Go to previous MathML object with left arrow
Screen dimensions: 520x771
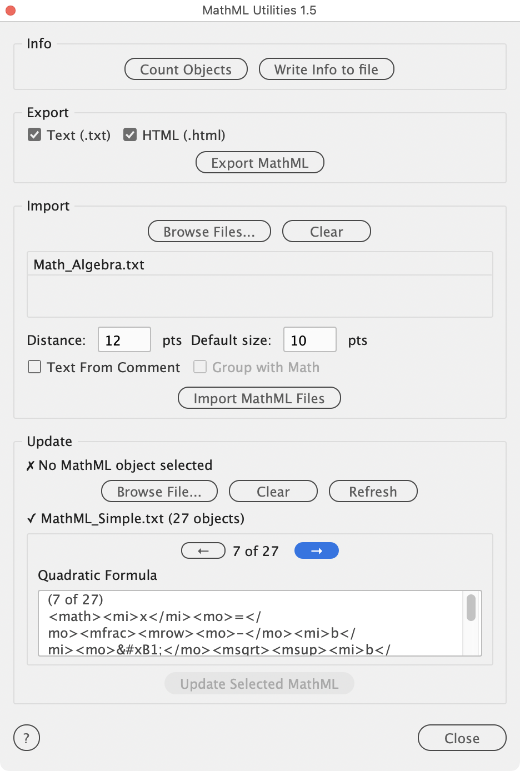(x=203, y=551)
